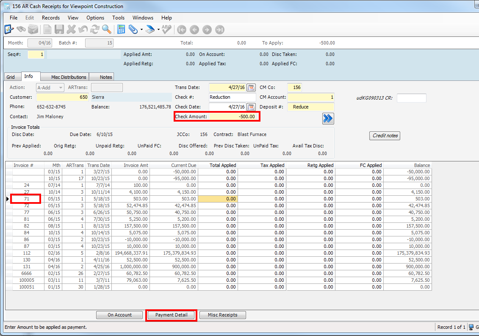
Task: Click invoice number 6666 in the grid
Action: pos(27,274)
